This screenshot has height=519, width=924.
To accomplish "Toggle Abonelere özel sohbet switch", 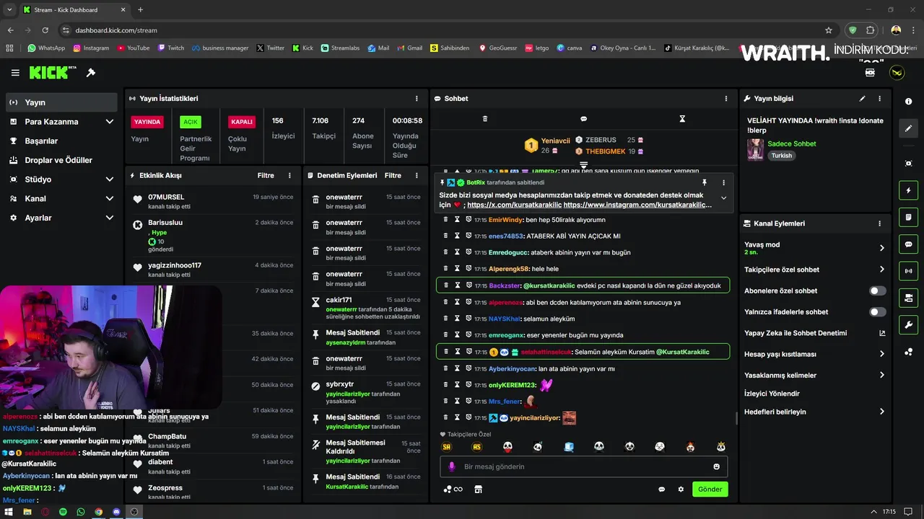I will 877,290.
